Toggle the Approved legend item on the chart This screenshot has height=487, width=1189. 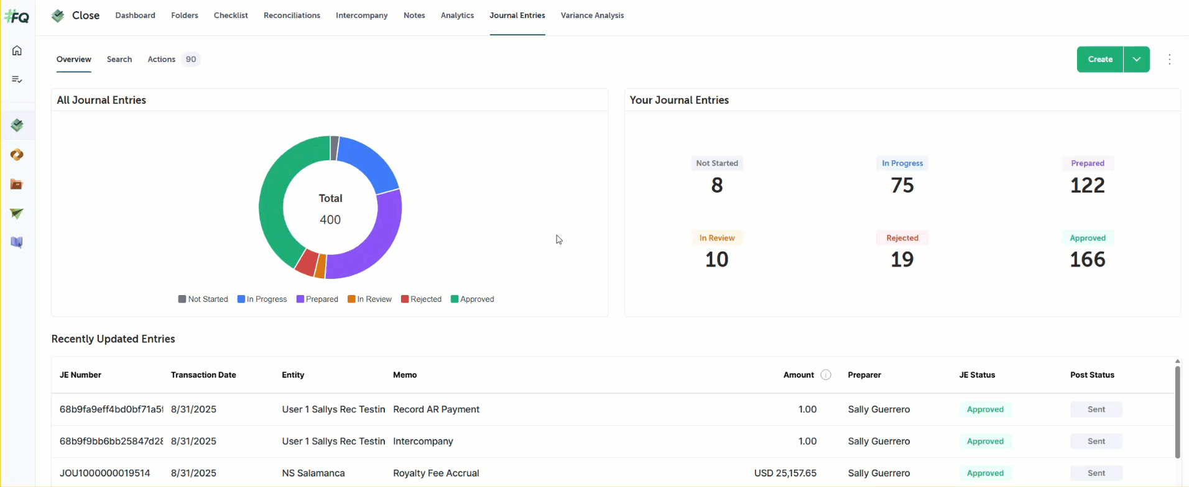coord(472,299)
